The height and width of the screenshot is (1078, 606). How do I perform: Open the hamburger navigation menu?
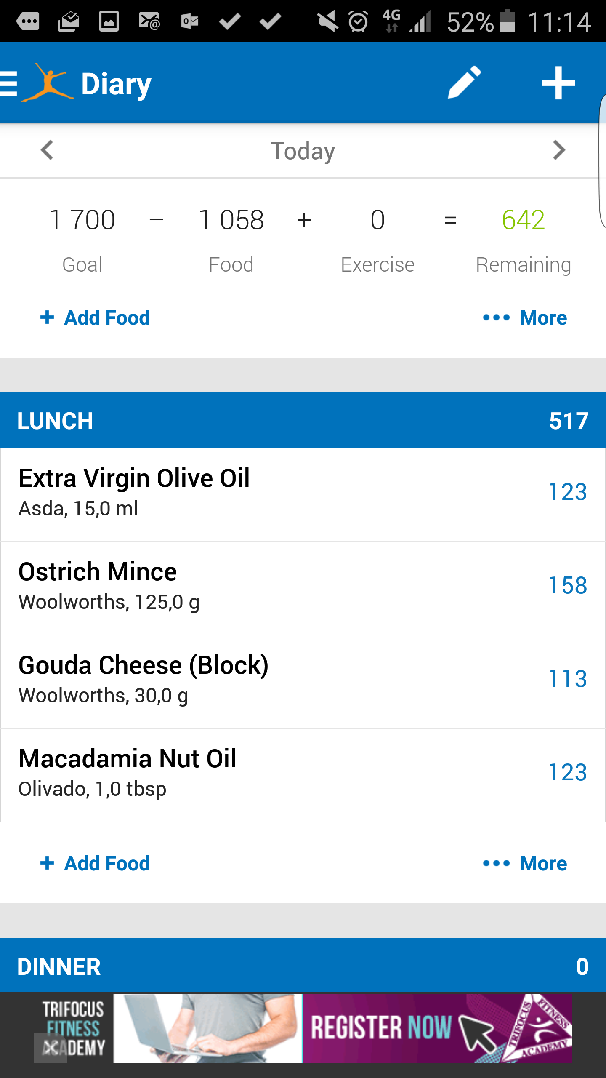(8, 83)
